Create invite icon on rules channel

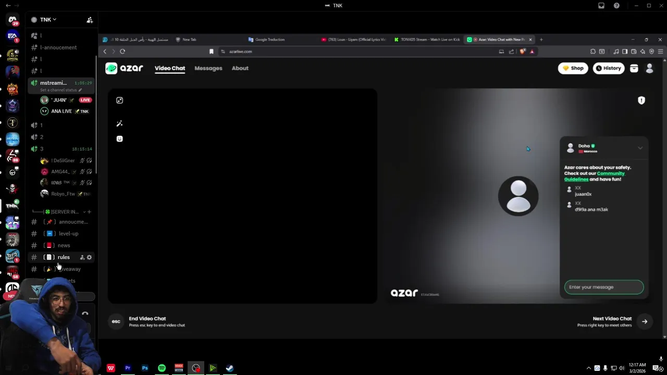click(82, 257)
